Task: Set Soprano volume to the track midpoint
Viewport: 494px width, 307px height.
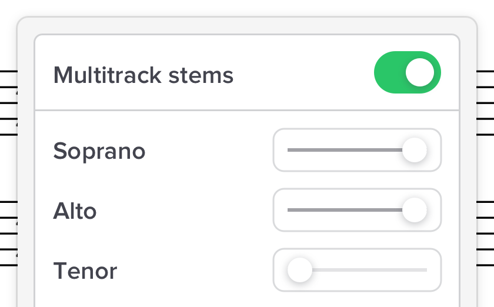Action: click(x=357, y=150)
